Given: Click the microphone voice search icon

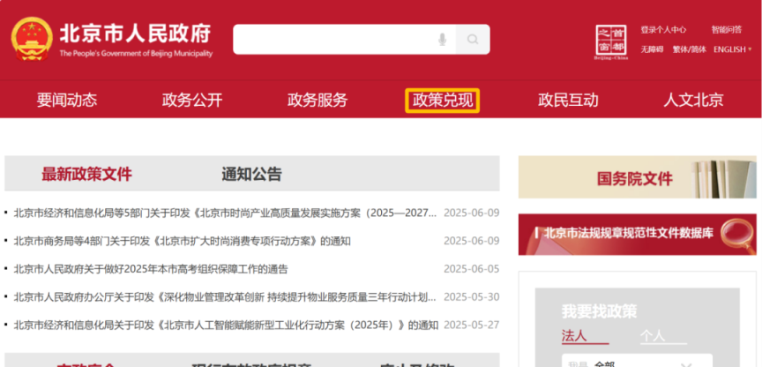Looking at the screenshot, I should click(442, 40).
